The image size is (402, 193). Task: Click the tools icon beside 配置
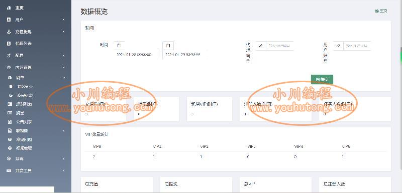(9, 56)
